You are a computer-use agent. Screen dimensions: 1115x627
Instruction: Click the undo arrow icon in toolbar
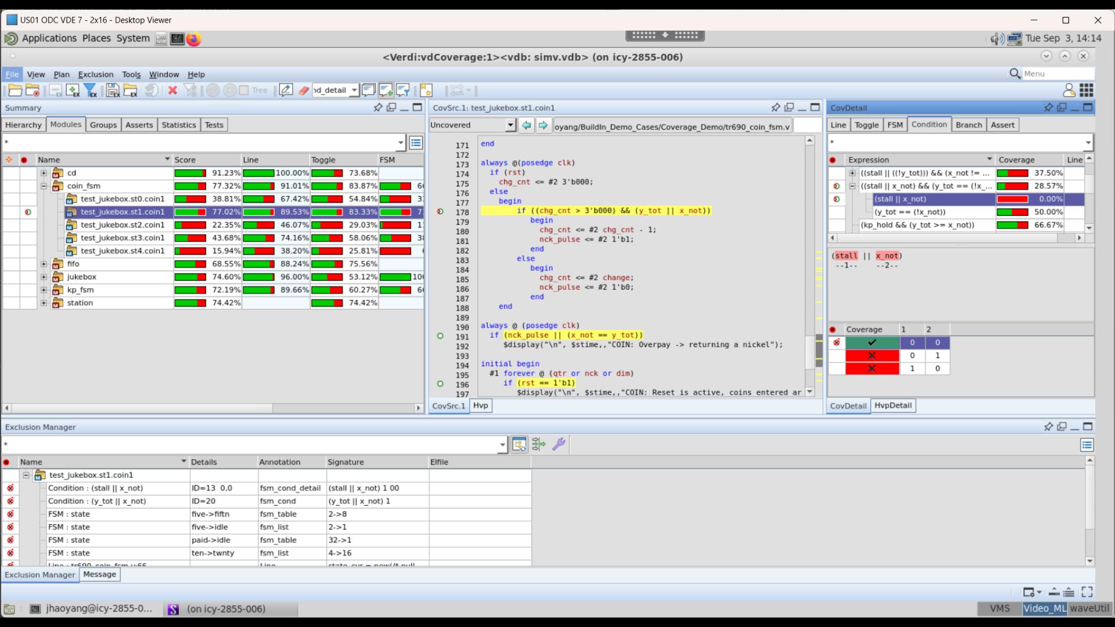click(150, 91)
